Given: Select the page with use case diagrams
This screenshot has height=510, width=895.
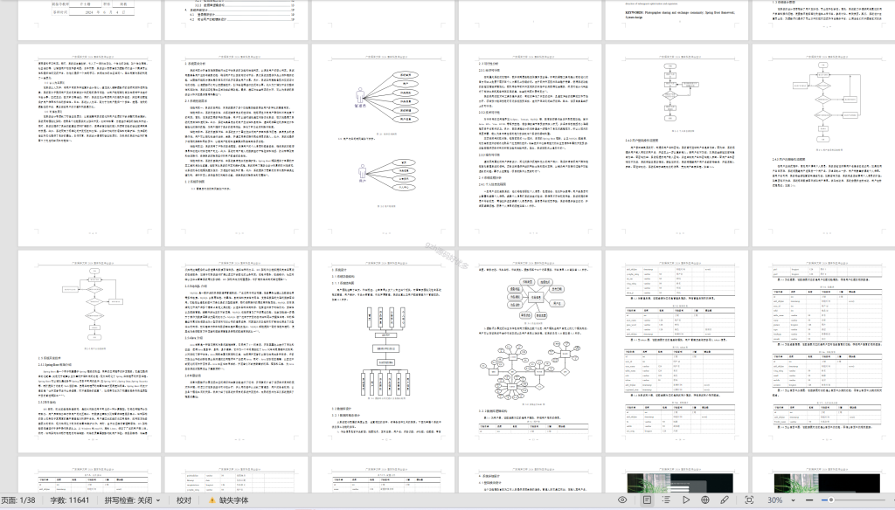Looking at the screenshot, I should tap(383, 146).
